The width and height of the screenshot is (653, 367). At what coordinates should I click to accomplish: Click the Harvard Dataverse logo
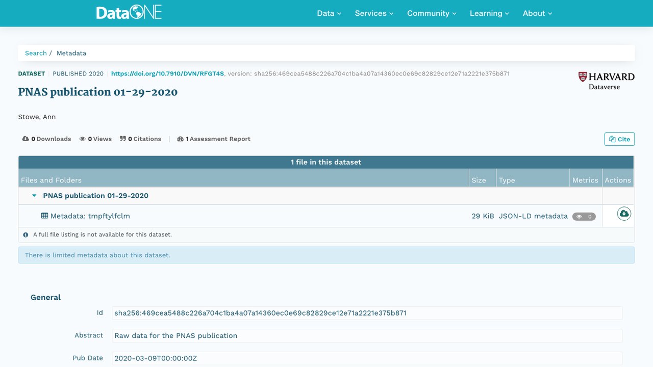(x=606, y=81)
